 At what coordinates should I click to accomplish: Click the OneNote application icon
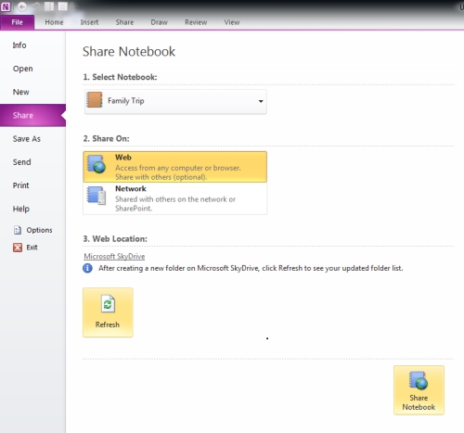coord(6,6)
